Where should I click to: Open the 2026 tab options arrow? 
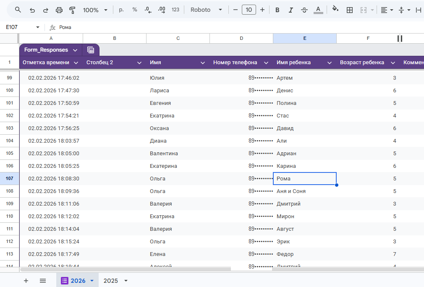(x=92, y=281)
